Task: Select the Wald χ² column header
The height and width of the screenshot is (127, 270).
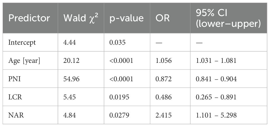Action: pos(81,18)
